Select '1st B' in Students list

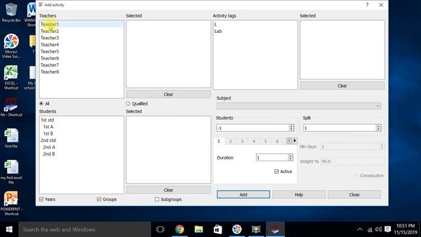48,134
